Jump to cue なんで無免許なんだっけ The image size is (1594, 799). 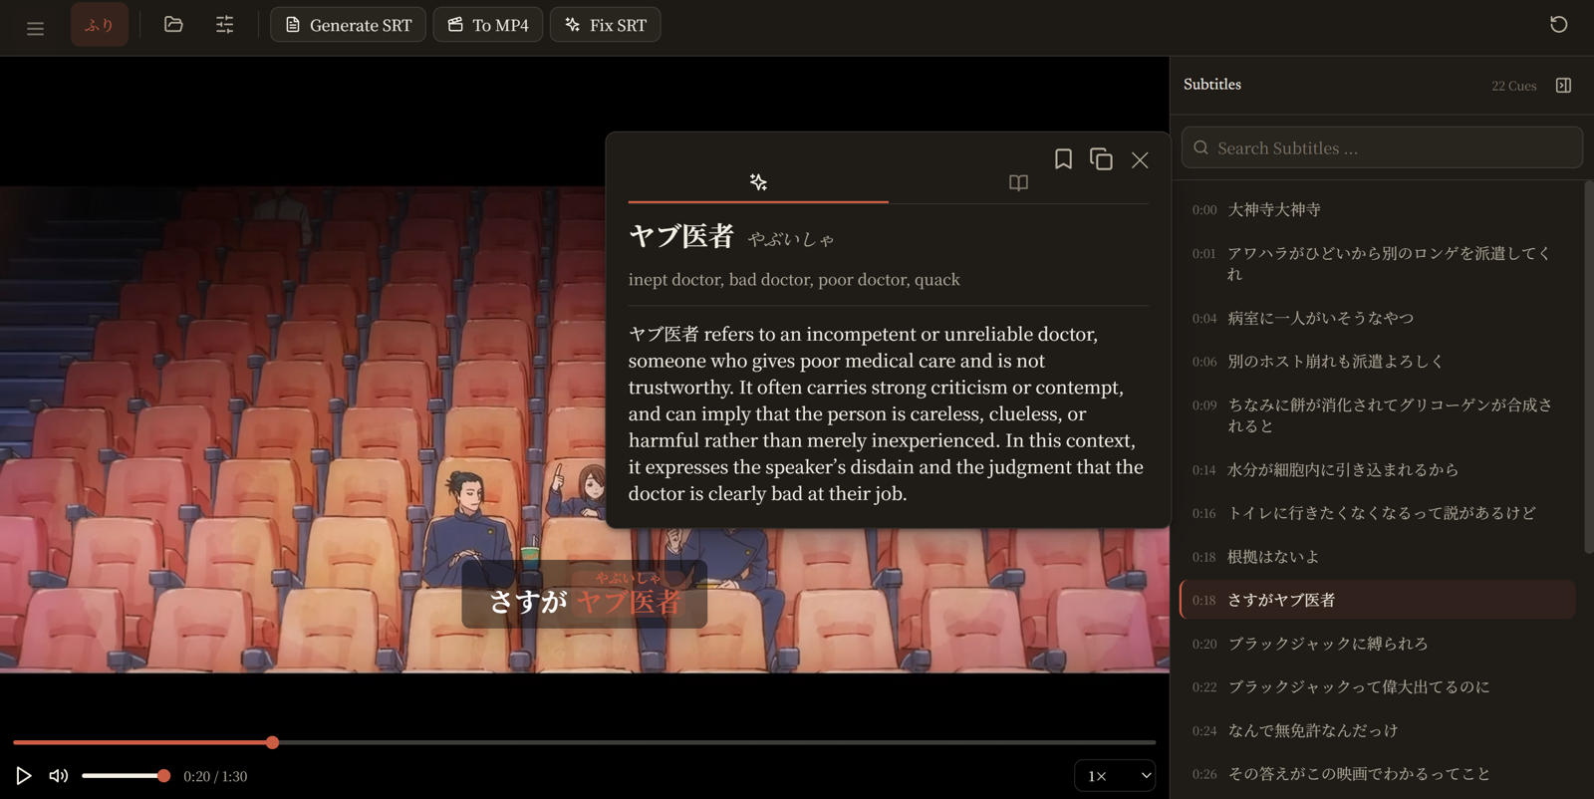1377,731
